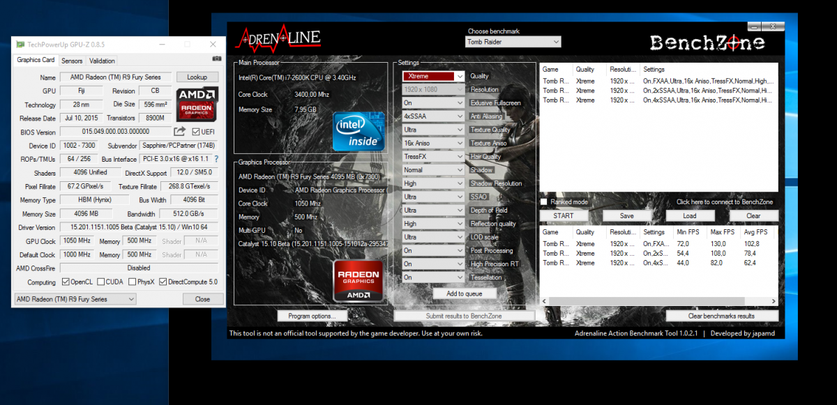This screenshot has width=837, height=405.
Task: Click Clear benchmarks results button
Action: (722, 316)
